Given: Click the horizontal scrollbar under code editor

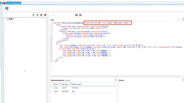Looking at the screenshot, I should (117, 76).
